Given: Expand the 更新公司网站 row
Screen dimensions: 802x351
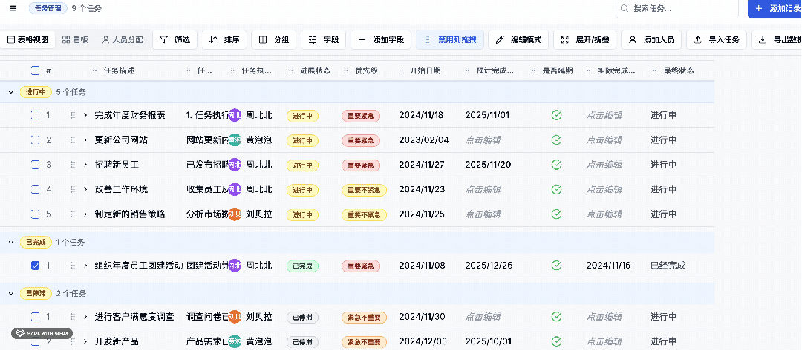Looking at the screenshot, I should pos(86,140).
